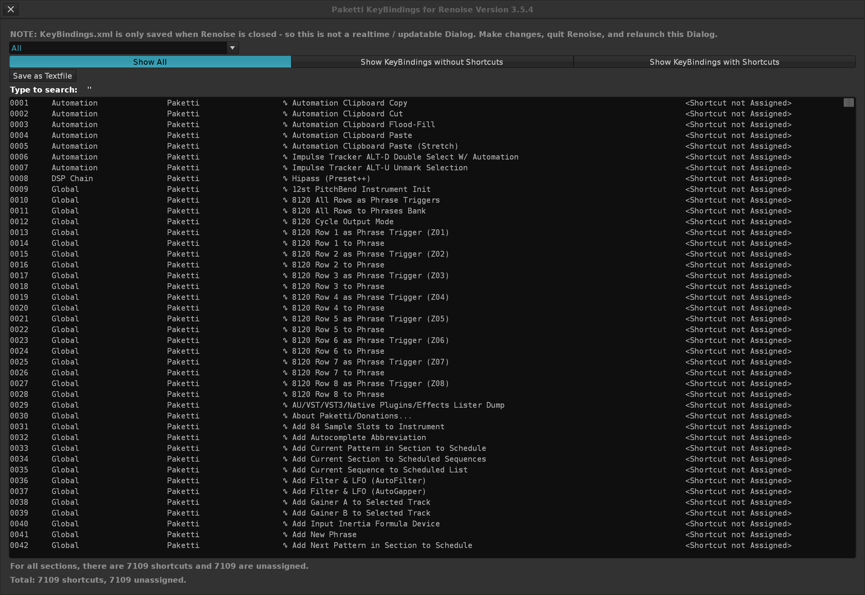This screenshot has width=865, height=595.
Task: Open the 'All' section filter dropdown
Action: pos(124,48)
